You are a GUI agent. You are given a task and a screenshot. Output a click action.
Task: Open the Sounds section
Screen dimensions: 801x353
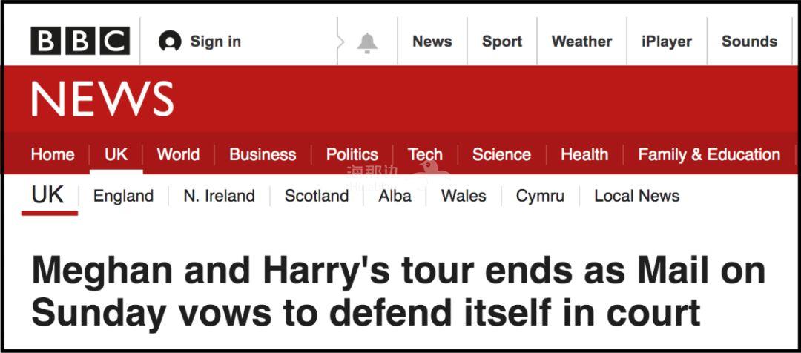coord(749,42)
